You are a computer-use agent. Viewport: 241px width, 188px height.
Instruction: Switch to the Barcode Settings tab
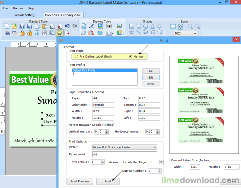tap(24, 15)
